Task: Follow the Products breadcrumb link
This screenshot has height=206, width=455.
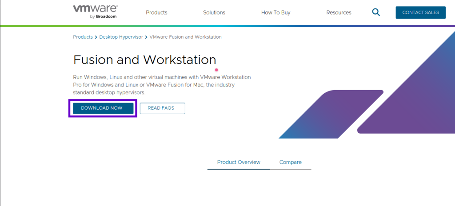Action: (x=83, y=37)
